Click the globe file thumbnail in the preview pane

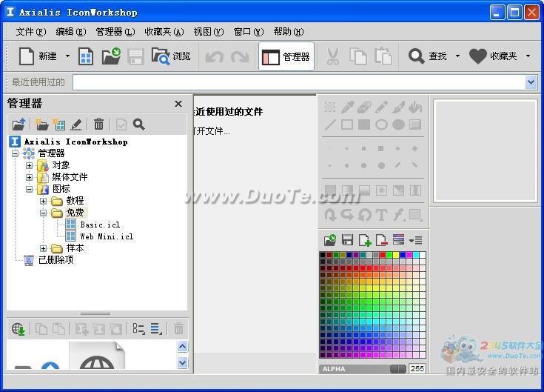point(97,356)
